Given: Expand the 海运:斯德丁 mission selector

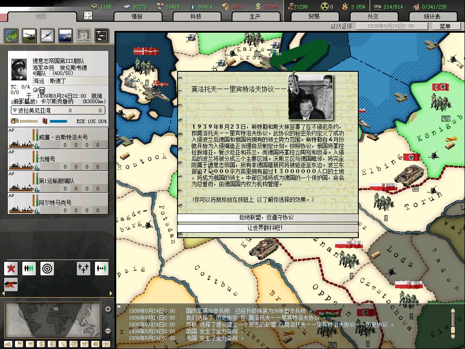Looking at the screenshot, I should 58,80.
